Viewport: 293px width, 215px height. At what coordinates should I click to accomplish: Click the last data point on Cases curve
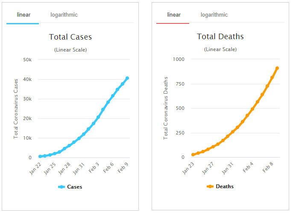(x=127, y=78)
